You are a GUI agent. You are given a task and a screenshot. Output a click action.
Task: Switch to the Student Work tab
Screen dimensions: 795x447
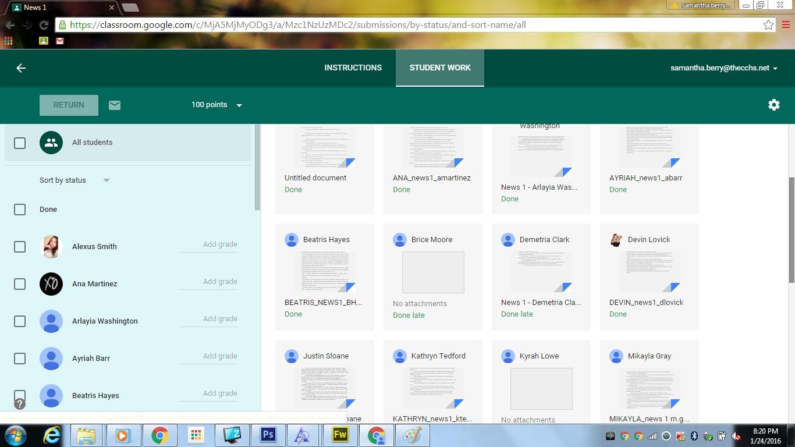(440, 68)
